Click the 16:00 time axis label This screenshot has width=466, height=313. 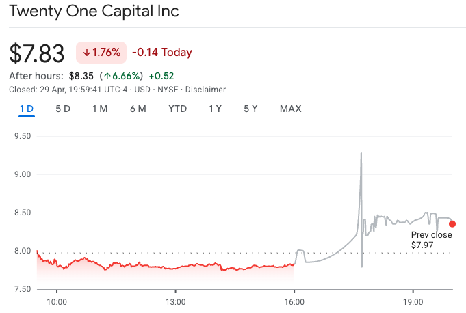click(294, 301)
